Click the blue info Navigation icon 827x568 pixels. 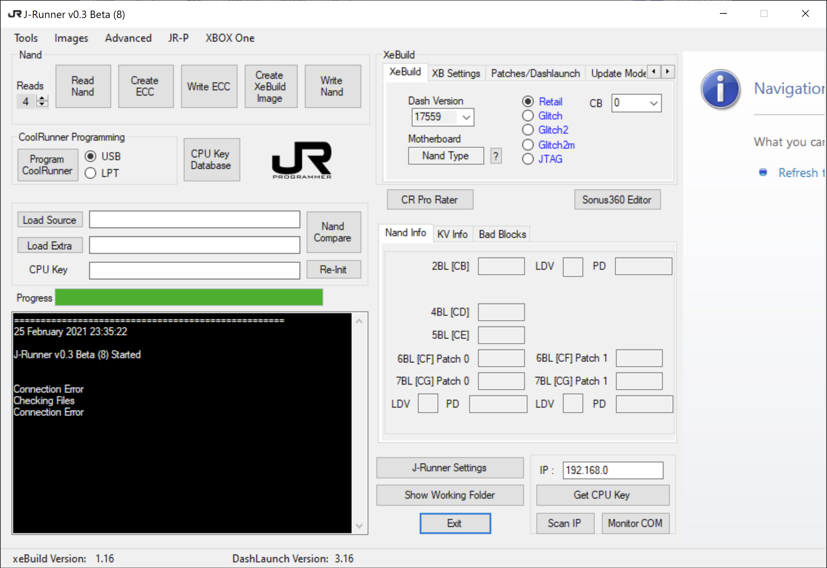[720, 89]
